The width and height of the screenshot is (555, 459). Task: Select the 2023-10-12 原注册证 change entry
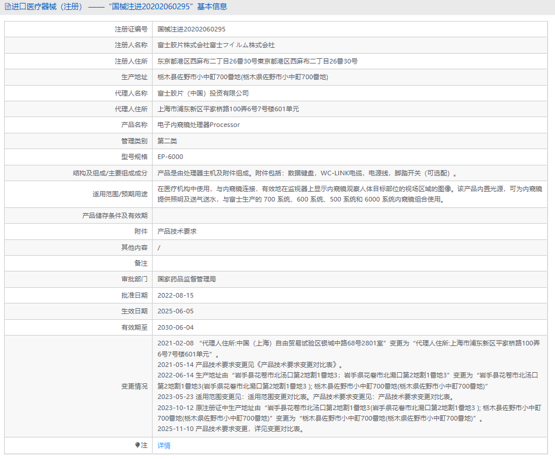coord(349,413)
